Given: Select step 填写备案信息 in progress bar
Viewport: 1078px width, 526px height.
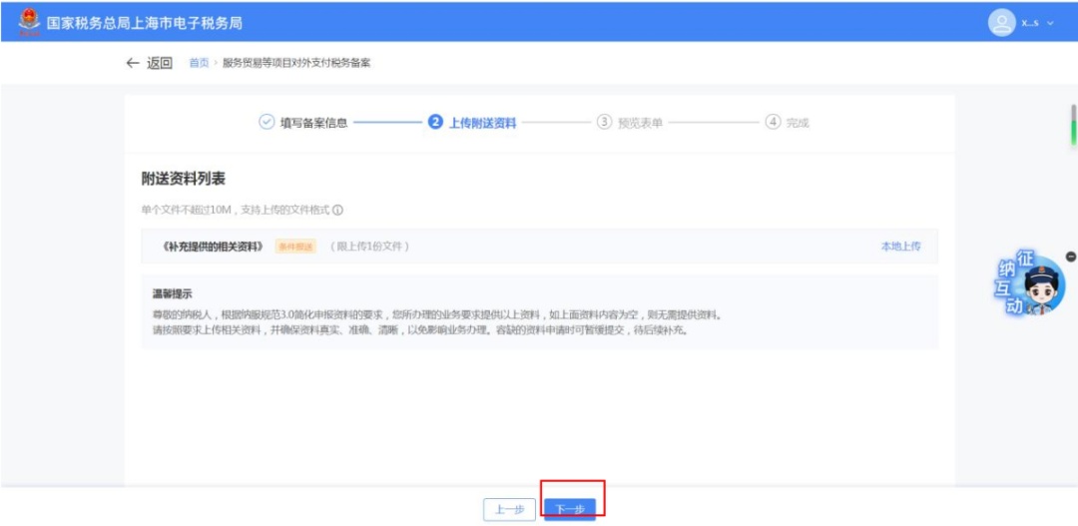Looking at the screenshot, I should (303, 123).
